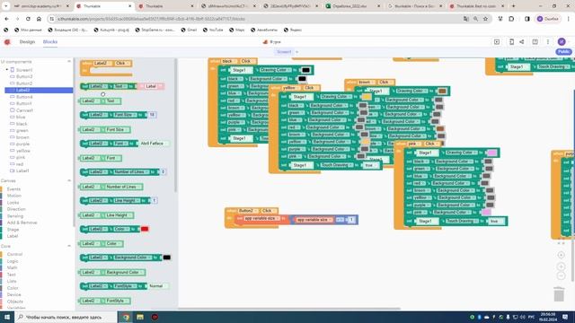
Task: Click the Public project badge
Action: click(x=563, y=52)
